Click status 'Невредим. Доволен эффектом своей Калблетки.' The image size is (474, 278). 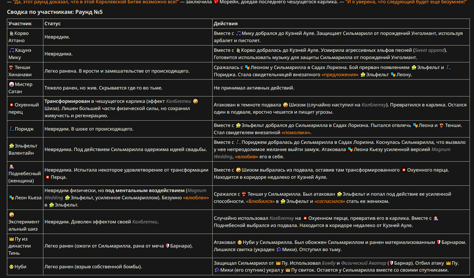(101, 222)
